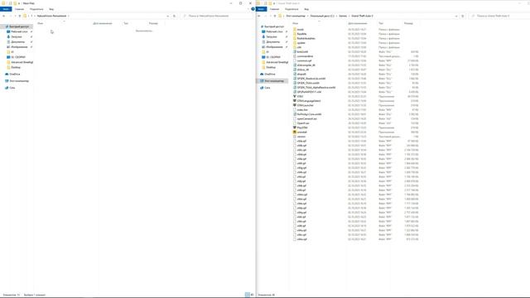
Task: Select openCameraV.asi file name
Action: [x=307, y=118]
